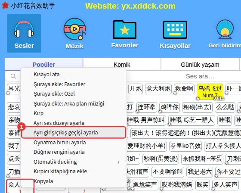Toggle the favorite star on 耳光
Viewport: 241px width, 193px height.
pyautogui.click(x=8, y=93)
